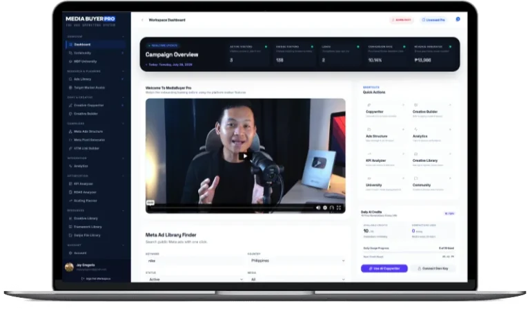Open the KPI Analyzer quick action card
This screenshot has width=530, height=309.
click(385, 160)
